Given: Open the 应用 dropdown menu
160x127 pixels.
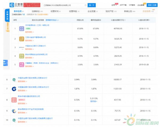Looking at the screenshot, I should pos(114,5).
